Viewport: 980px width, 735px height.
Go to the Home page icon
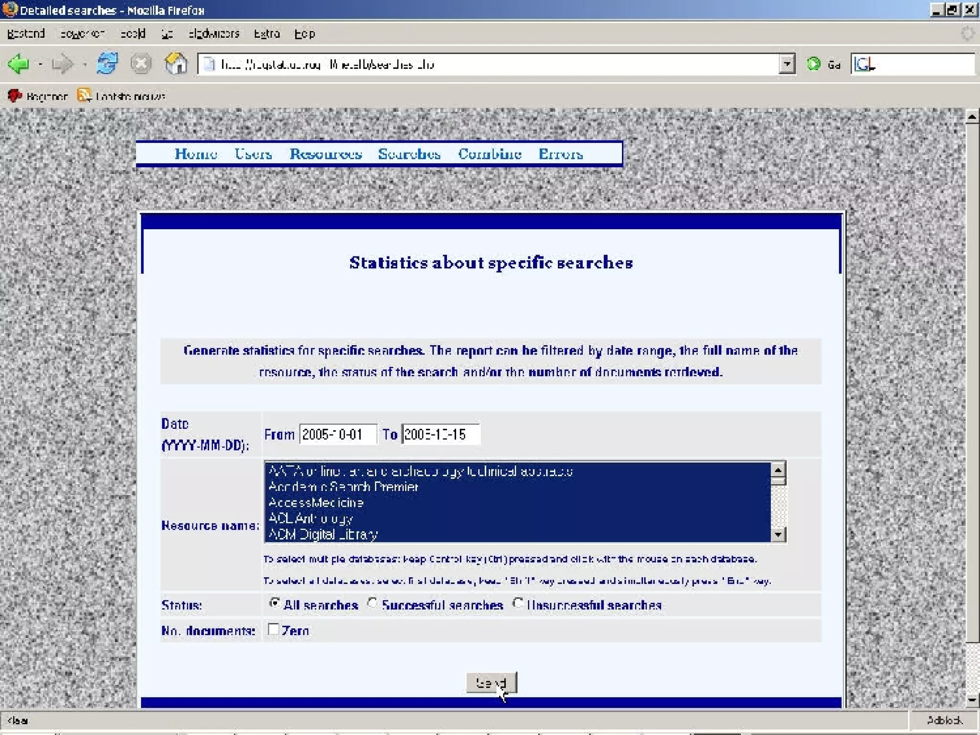click(x=176, y=64)
